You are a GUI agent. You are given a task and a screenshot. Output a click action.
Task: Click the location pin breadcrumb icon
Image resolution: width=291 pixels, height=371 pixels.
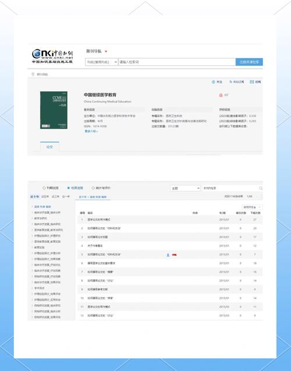[33, 74]
